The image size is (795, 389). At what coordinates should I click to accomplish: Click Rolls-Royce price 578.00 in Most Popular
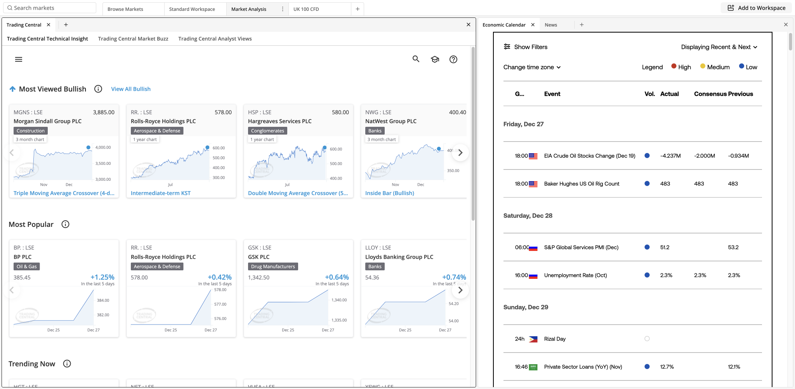[139, 277]
